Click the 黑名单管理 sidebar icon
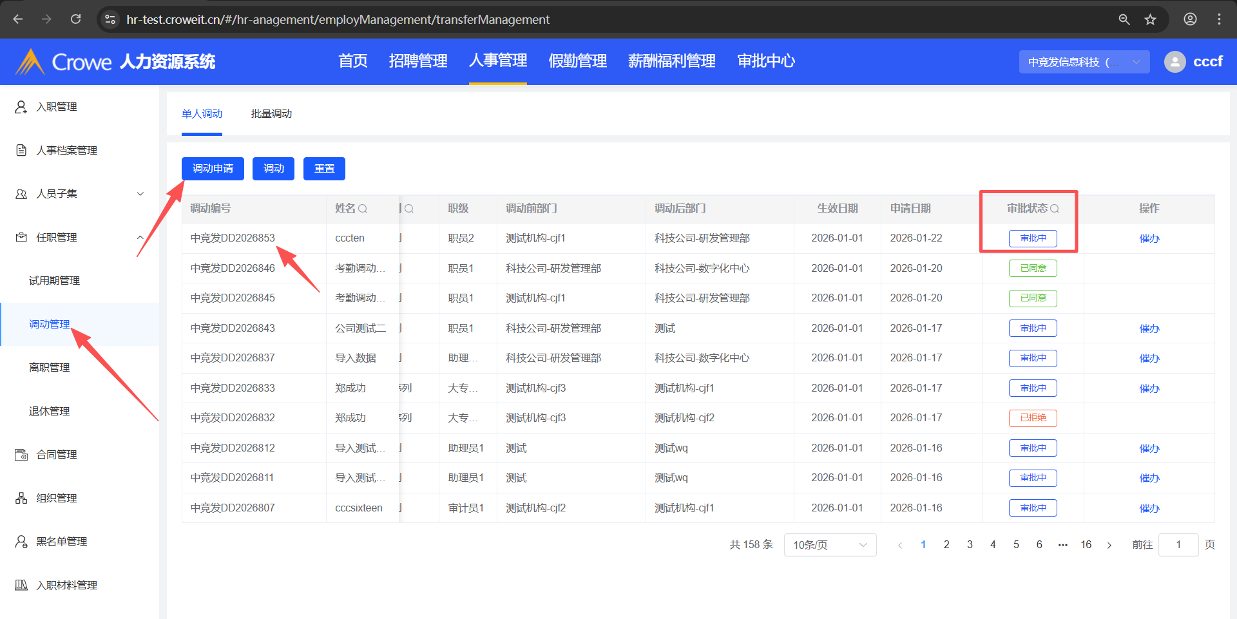 (21, 542)
